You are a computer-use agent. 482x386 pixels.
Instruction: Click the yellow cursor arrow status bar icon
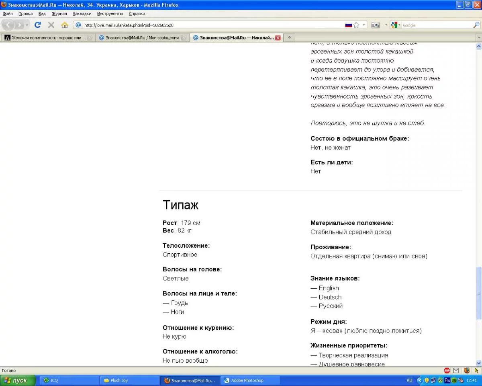point(476,370)
